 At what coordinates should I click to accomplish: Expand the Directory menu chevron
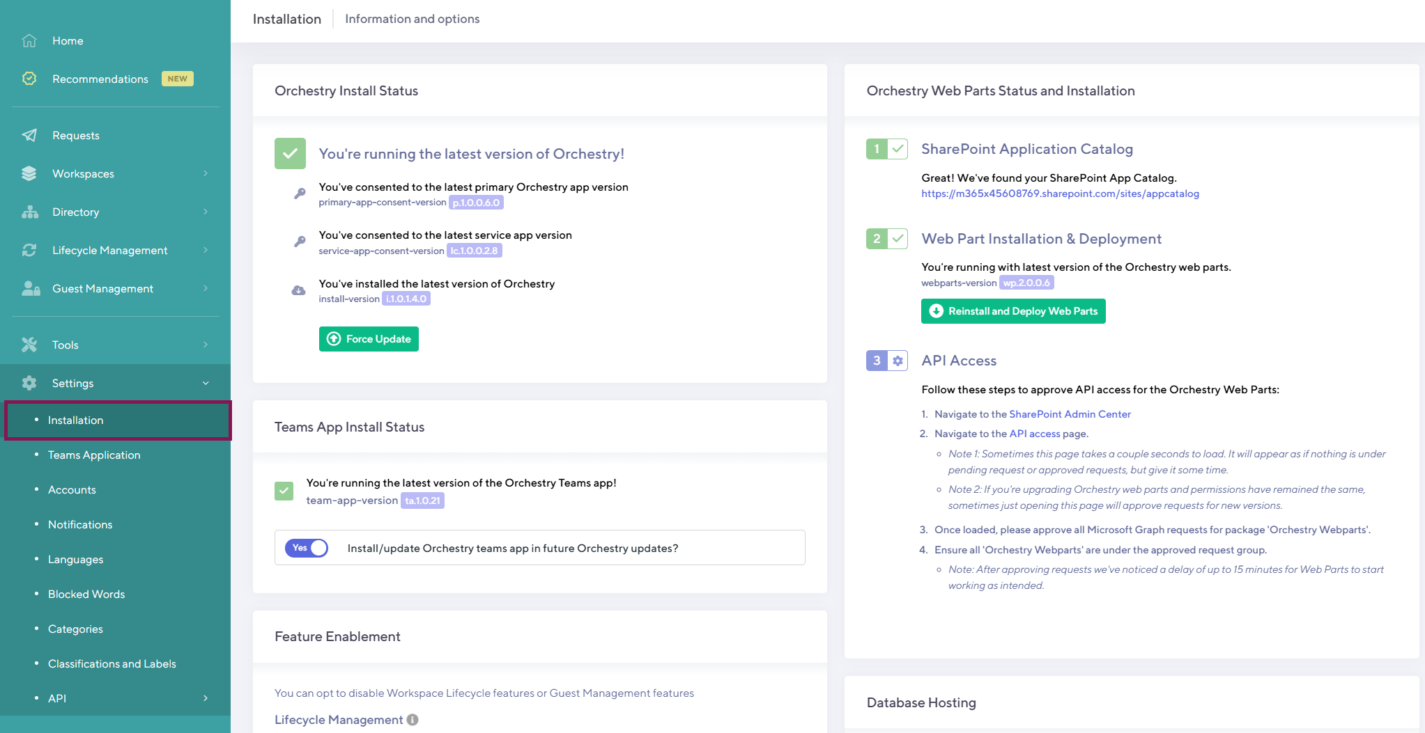point(206,212)
